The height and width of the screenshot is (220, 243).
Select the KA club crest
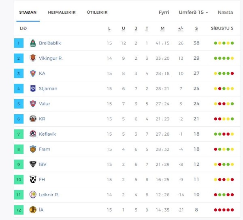pyautogui.click(x=33, y=73)
